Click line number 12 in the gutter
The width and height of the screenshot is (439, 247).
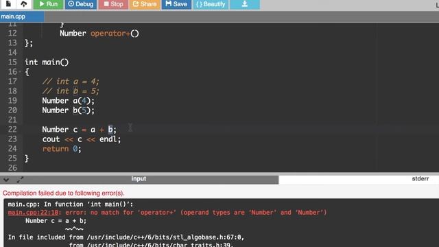click(12, 34)
